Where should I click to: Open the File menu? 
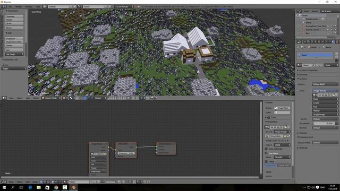(10, 7)
